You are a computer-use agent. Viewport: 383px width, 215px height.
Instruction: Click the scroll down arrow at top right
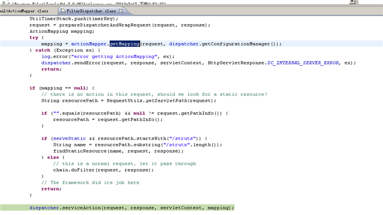point(352,2)
